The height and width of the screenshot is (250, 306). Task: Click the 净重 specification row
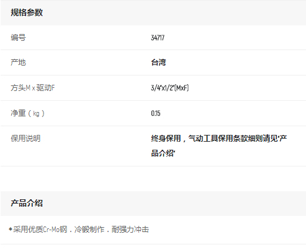click(153, 113)
